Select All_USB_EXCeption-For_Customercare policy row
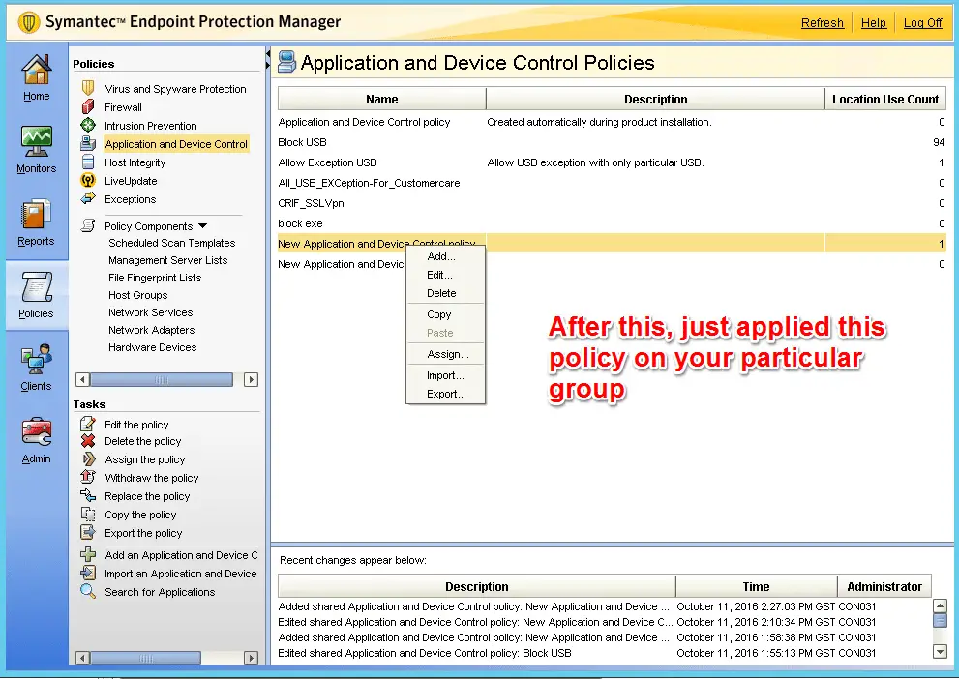 pyautogui.click(x=612, y=183)
